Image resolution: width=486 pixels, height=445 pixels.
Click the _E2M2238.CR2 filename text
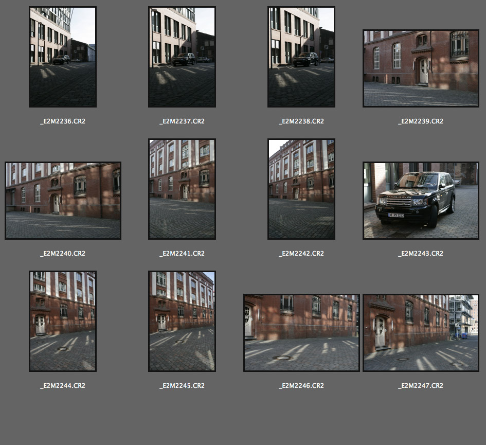click(301, 121)
